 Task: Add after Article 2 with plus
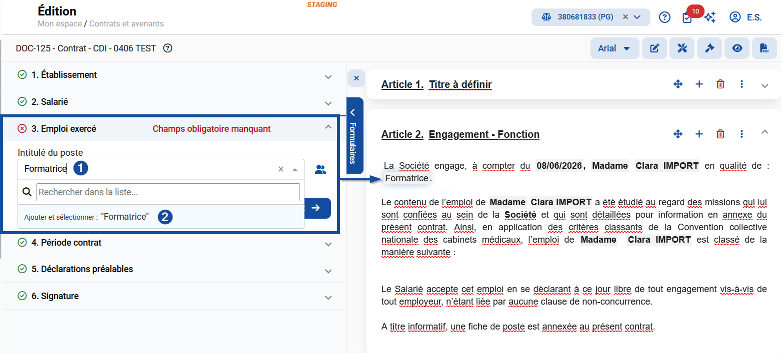tap(699, 134)
